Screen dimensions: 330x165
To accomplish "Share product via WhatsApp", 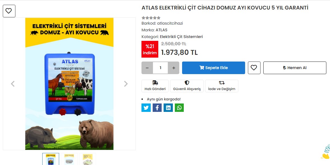I will [179, 108].
